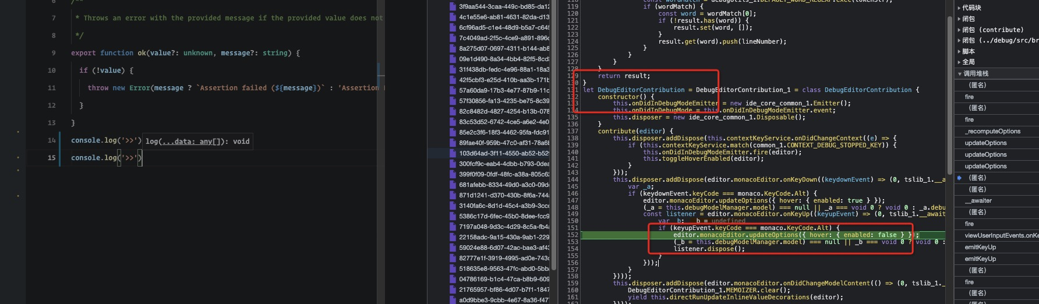Click the file icon beside 42f5cbf3-e25d-410b-aa3b
The image size is (1039, 304).
click(453, 80)
